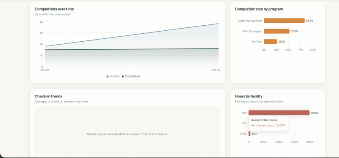Toggle the Started series in chart legend
The width and height of the screenshot is (339, 158).
[113, 76]
